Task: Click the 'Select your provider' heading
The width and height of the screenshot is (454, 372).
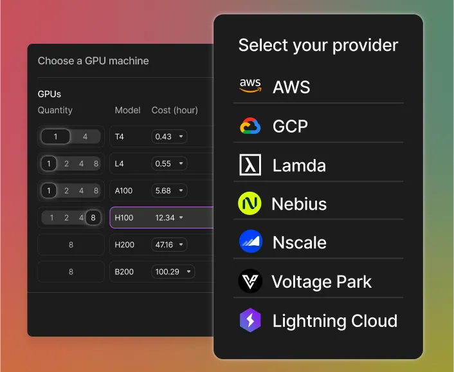Action: point(318,45)
